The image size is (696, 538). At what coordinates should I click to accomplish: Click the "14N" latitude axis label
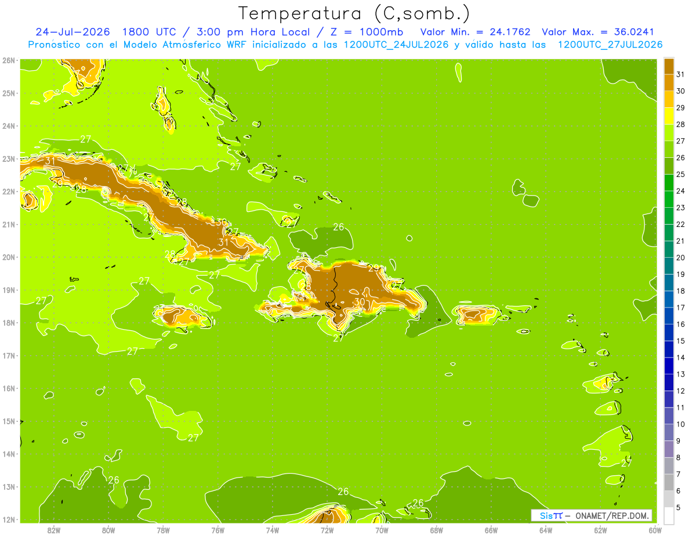9,454
